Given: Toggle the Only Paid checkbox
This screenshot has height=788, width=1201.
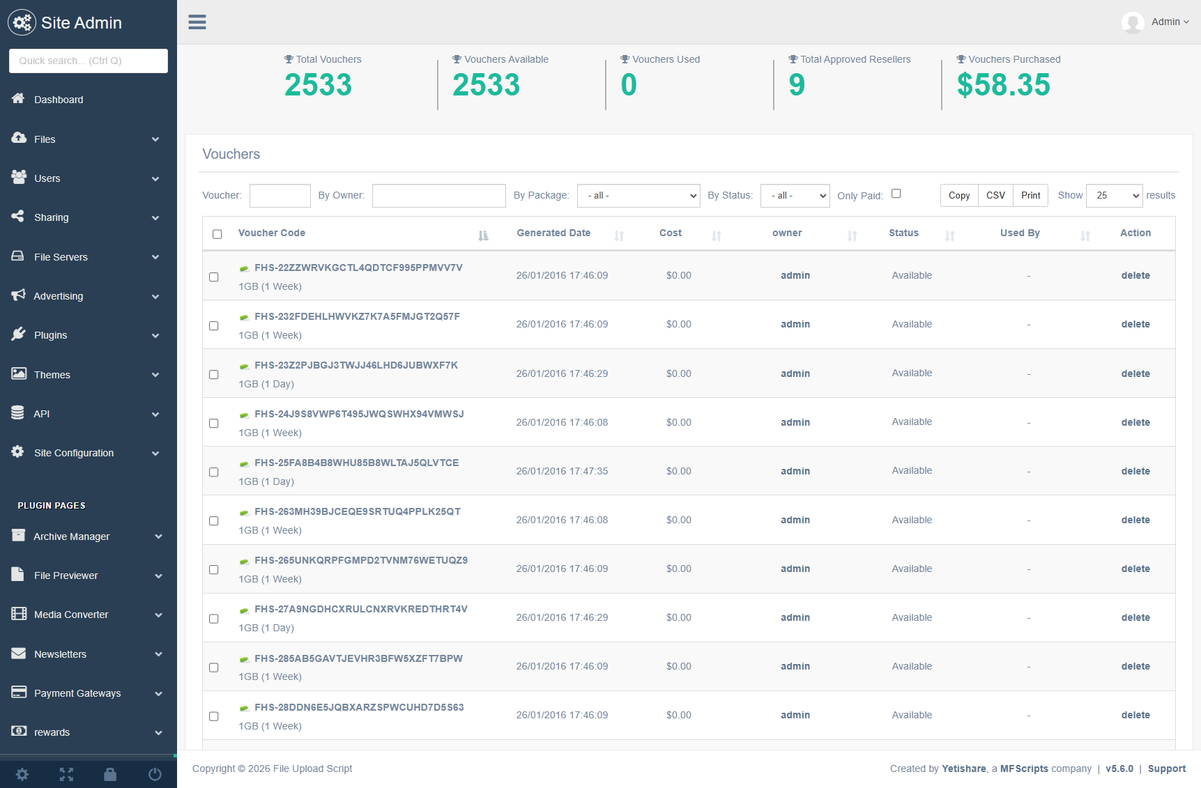Looking at the screenshot, I should pos(896,194).
